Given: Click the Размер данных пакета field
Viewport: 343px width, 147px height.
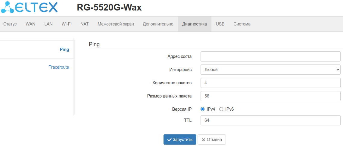Looking at the screenshot, I should point(270,96).
